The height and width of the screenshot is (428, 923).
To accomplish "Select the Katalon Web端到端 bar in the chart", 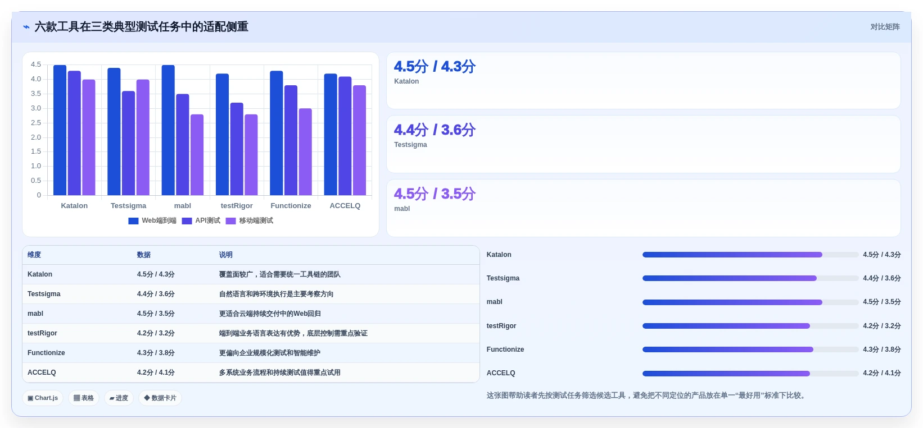I will [60, 130].
